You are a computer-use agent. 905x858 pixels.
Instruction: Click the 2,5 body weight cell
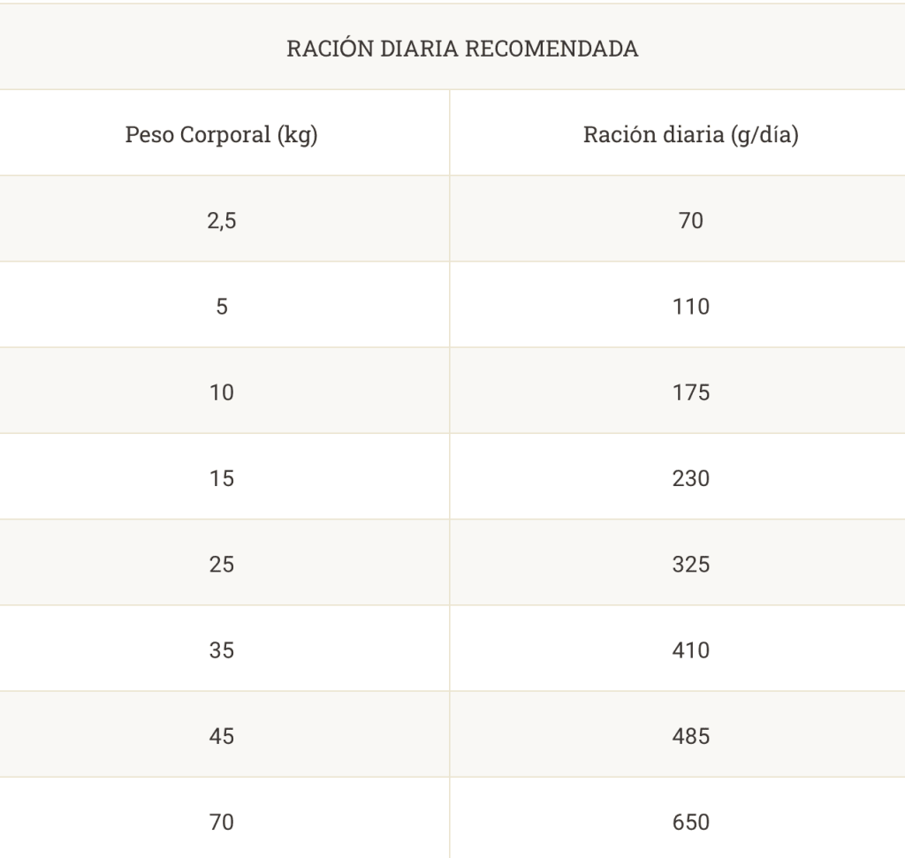[x=222, y=220]
